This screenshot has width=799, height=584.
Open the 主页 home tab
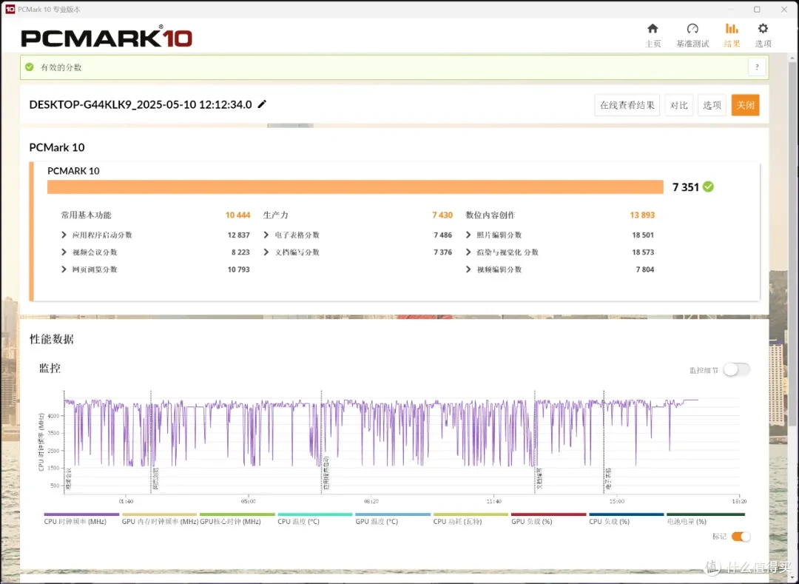point(653,36)
